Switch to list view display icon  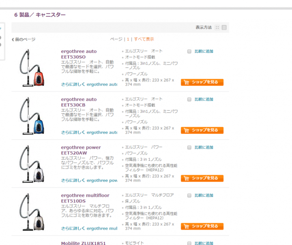click(x=224, y=28)
